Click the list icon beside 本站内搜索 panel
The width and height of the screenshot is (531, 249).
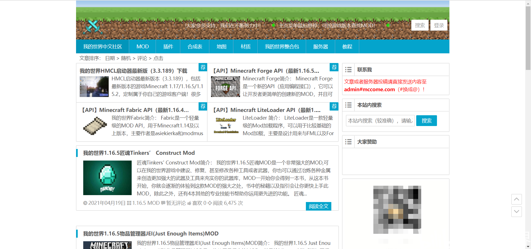coord(348,105)
